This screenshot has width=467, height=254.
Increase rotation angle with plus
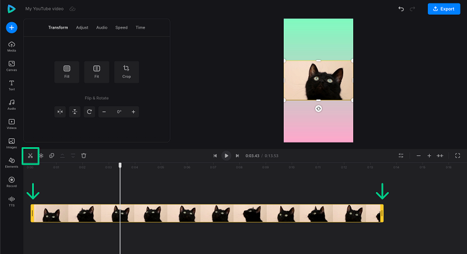[133, 112]
